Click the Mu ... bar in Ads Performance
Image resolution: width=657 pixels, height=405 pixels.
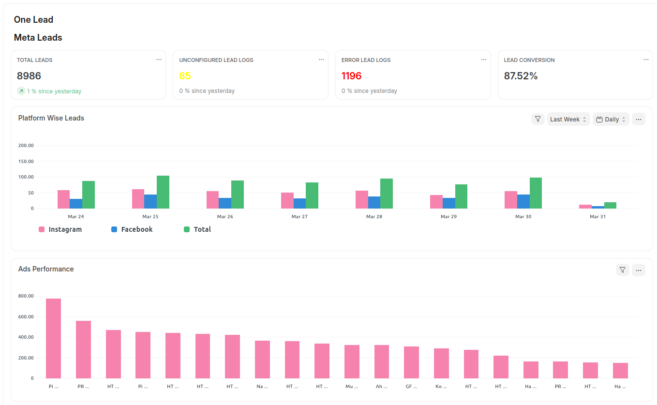click(352, 362)
